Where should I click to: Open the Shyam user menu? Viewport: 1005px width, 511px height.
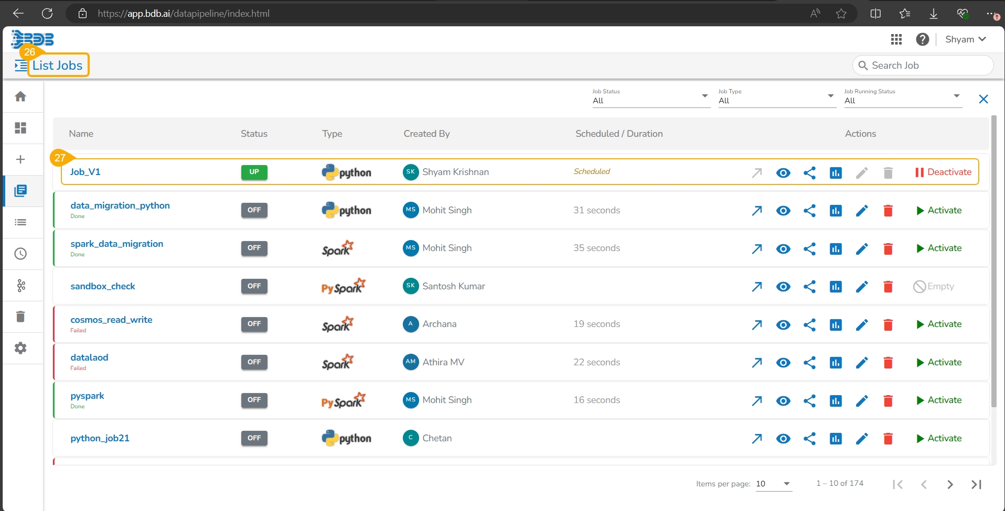coord(965,39)
